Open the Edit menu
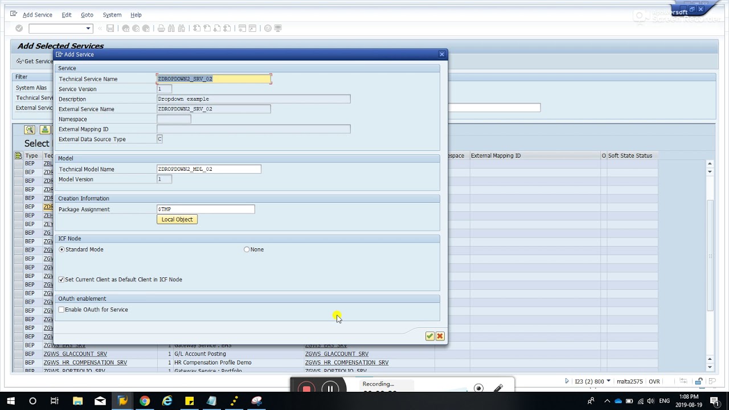 point(67,15)
